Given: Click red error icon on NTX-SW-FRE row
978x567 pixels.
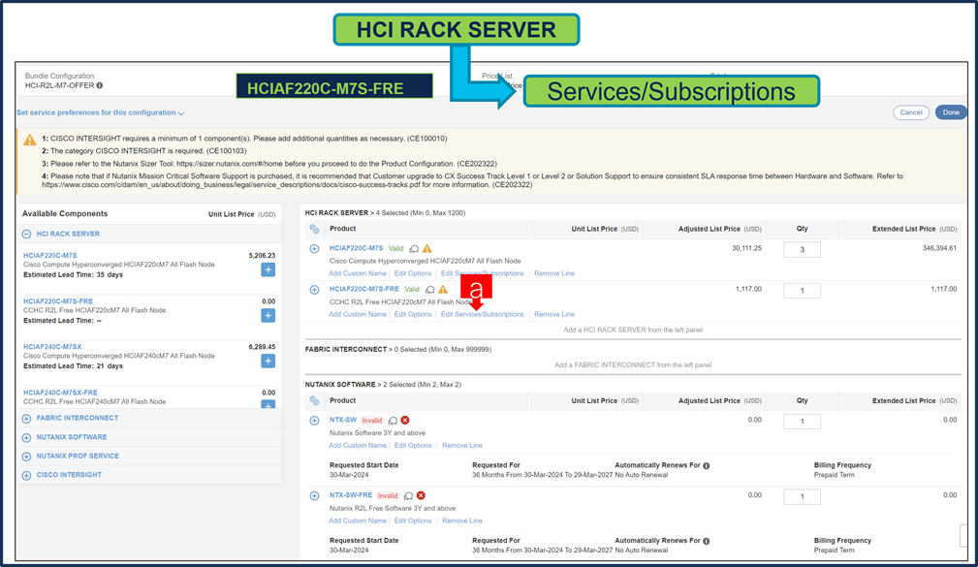Looking at the screenshot, I should 421,495.
